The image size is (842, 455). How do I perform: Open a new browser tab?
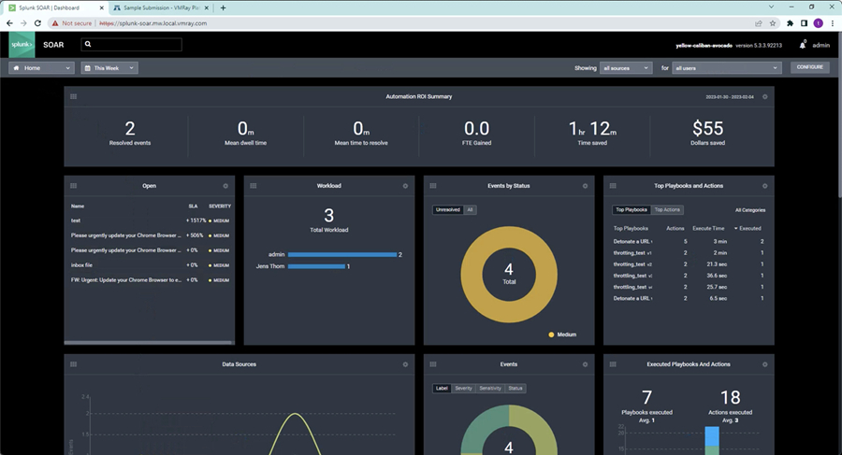click(x=223, y=8)
